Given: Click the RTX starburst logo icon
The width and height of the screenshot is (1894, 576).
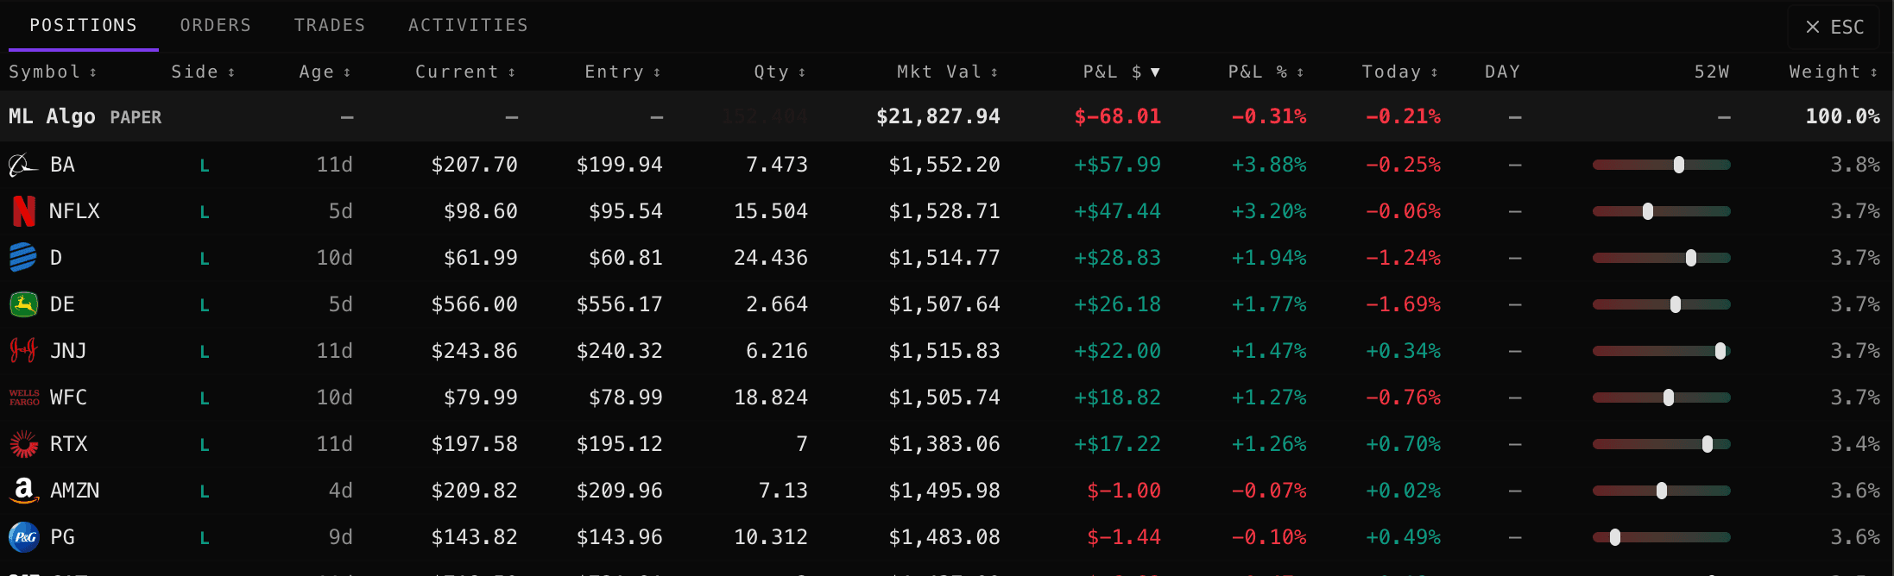Looking at the screenshot, I should [24, 444].
